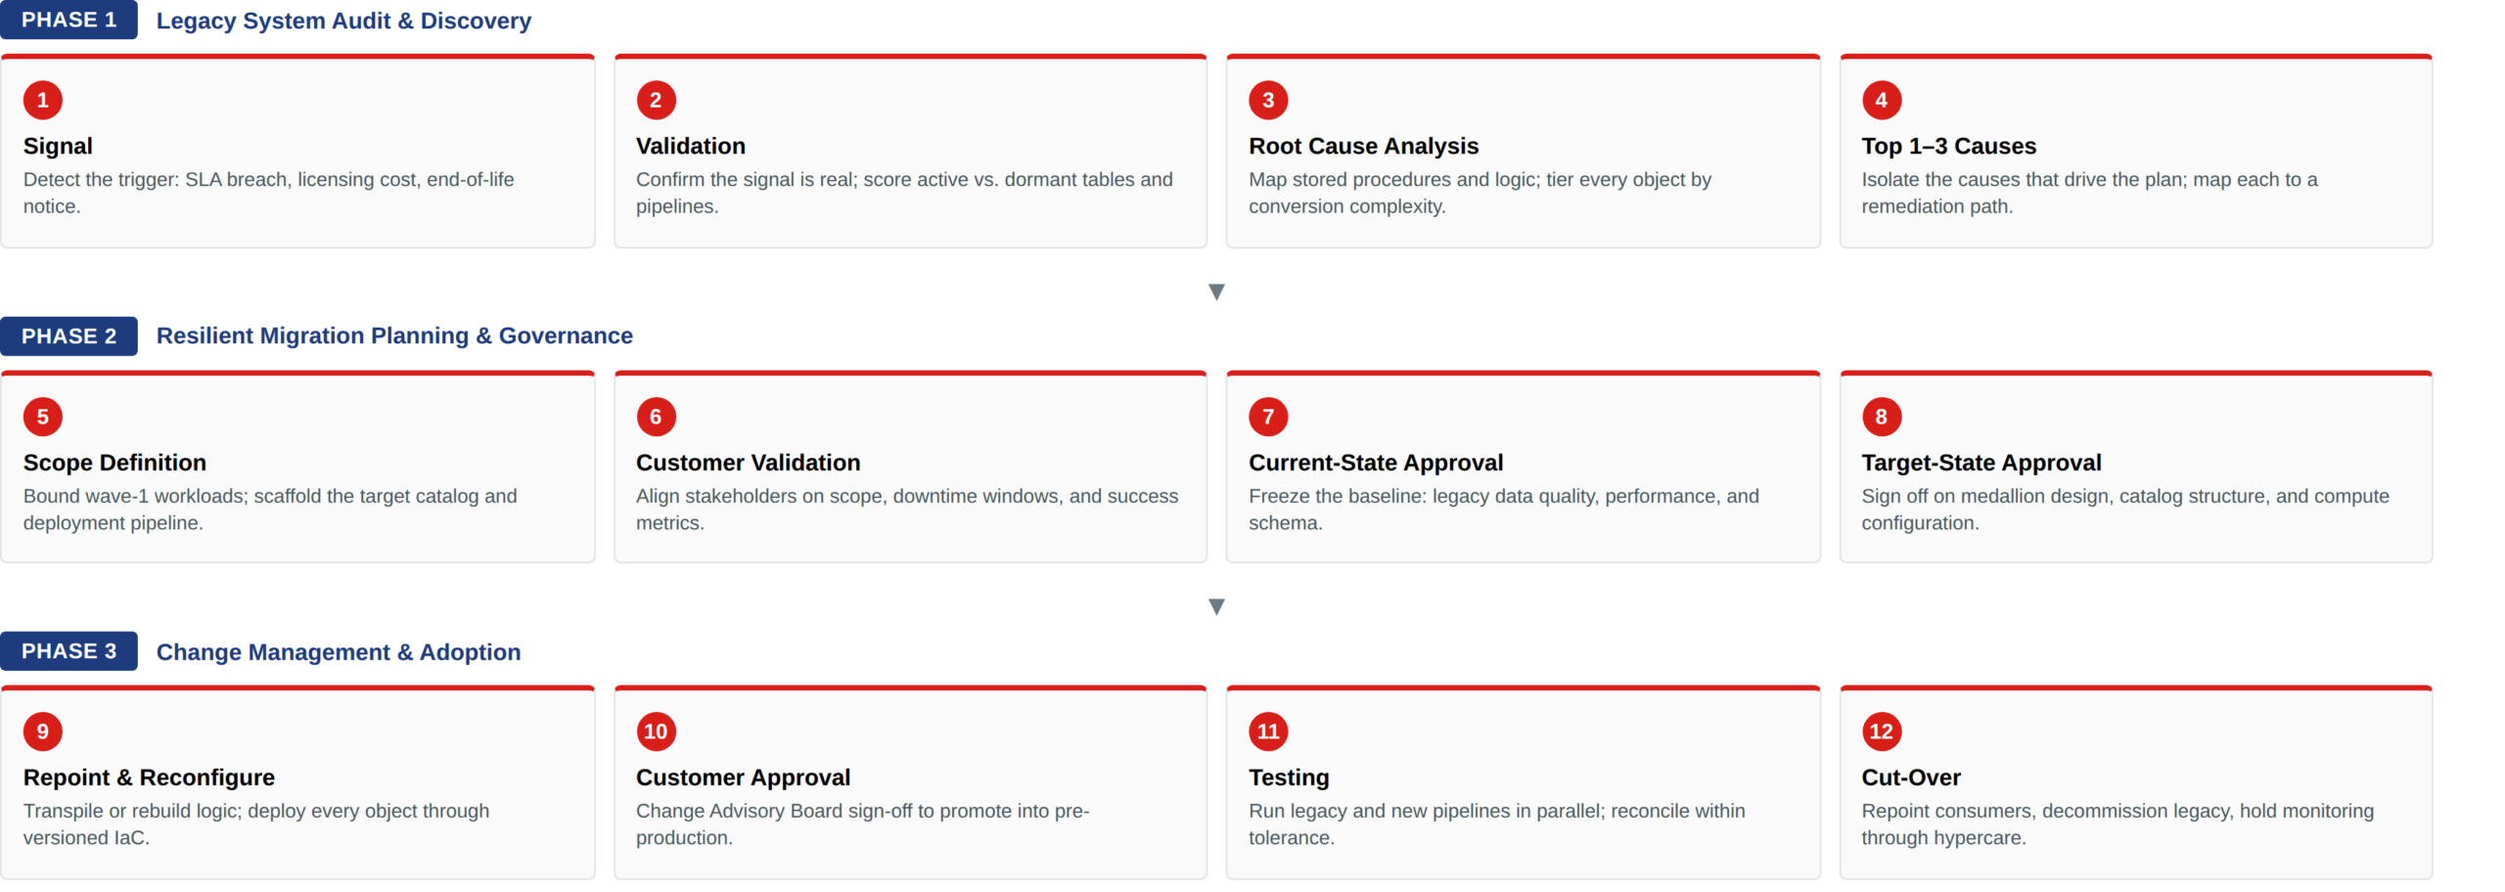Select the PHASE 3 blue label
This screenshot has width=2505, height=892.
[x=68, y=651]
